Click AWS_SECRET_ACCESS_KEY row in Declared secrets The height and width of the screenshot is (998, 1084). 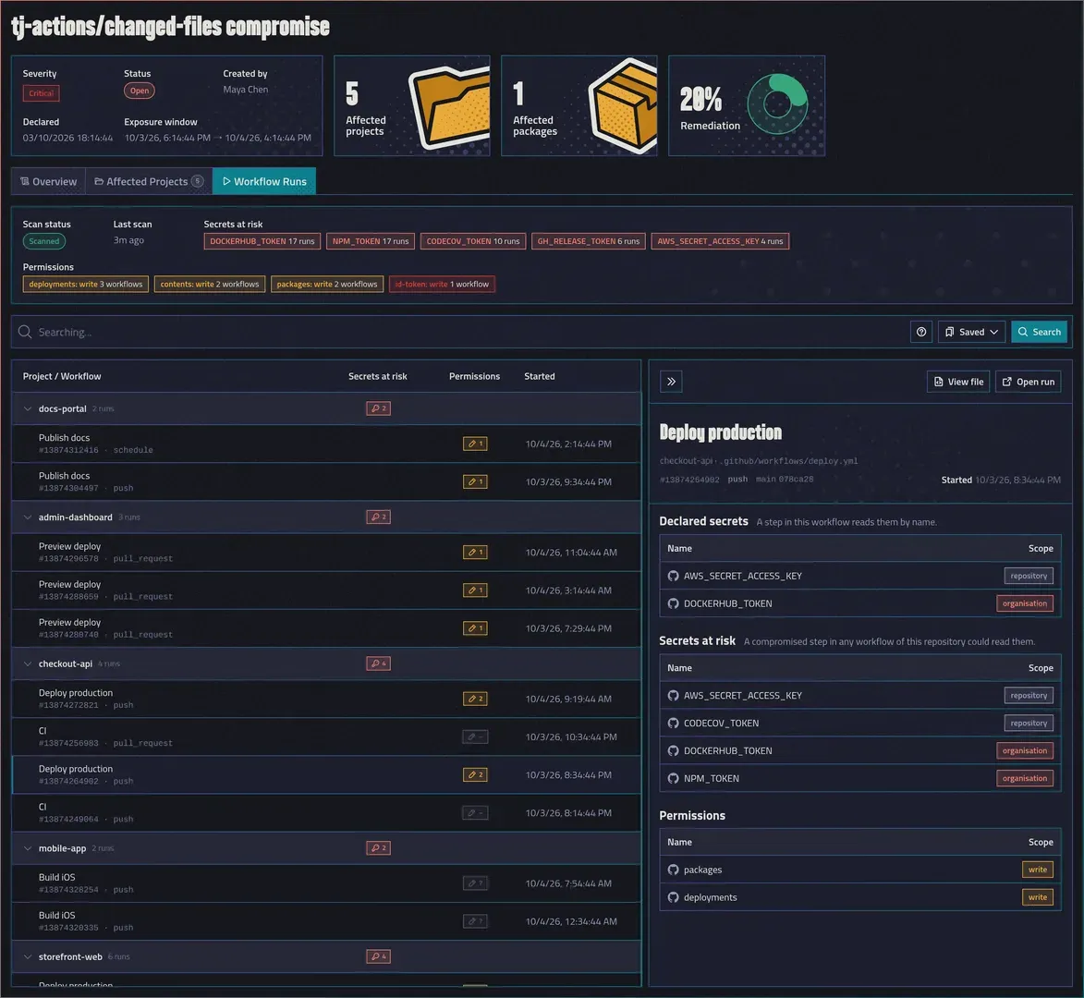click(860, 576)
